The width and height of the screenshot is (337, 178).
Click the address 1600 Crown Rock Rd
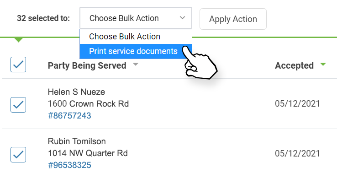click(88, 104)
